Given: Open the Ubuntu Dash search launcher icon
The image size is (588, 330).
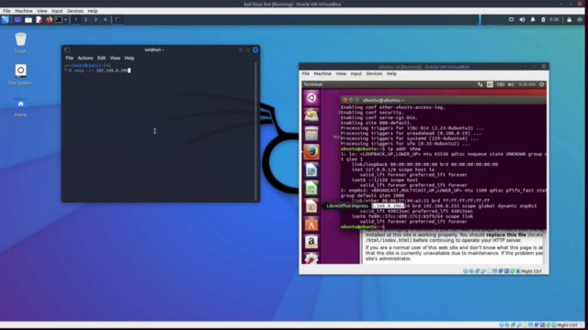Looking at the screenshot, I should [x=311, y=98].
